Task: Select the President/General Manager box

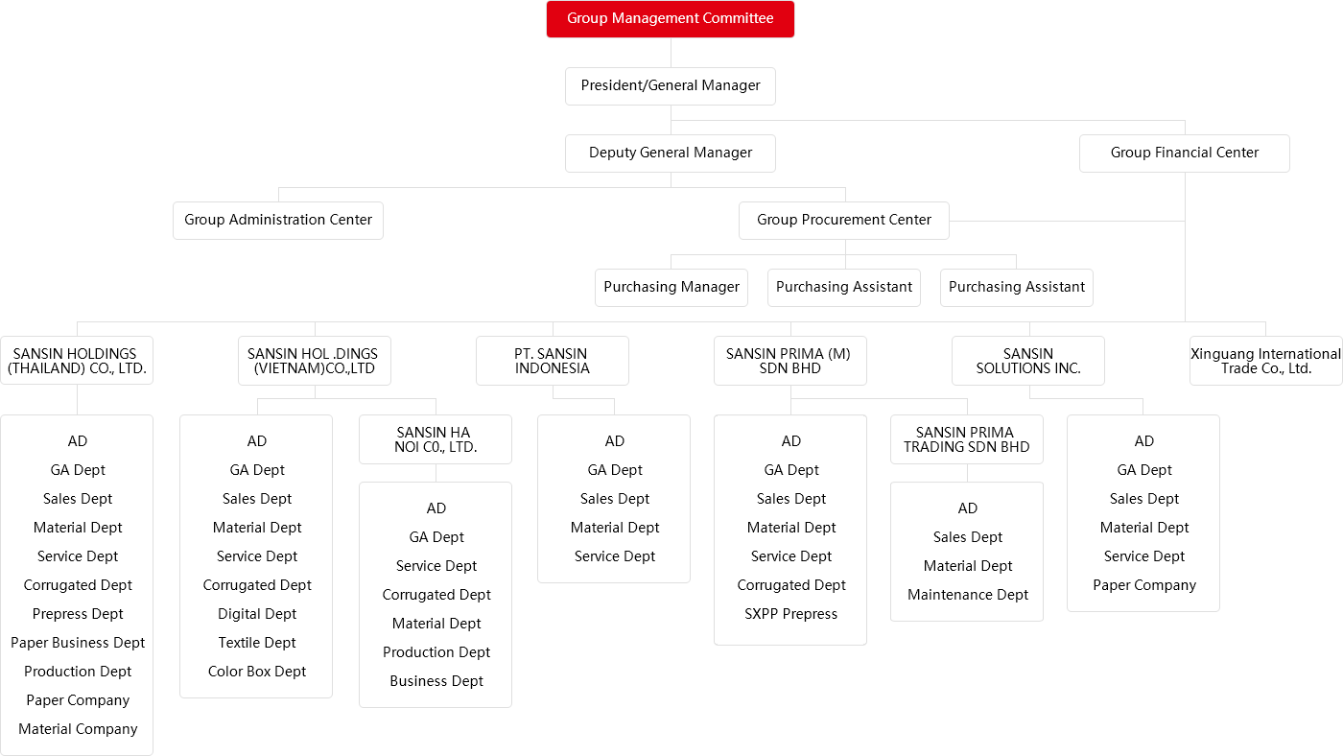Action: (x=671, y=85)
